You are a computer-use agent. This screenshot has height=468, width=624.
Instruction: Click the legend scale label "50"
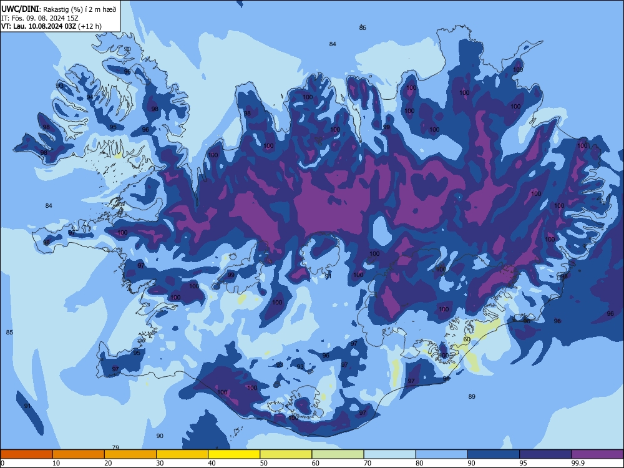(x=263, y=463)
